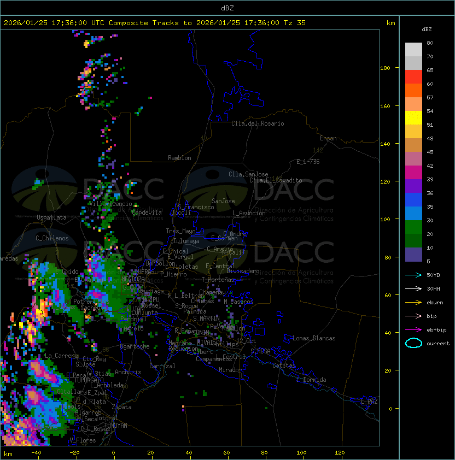Click the '-40' tick on bottom axis

[36, 453]
